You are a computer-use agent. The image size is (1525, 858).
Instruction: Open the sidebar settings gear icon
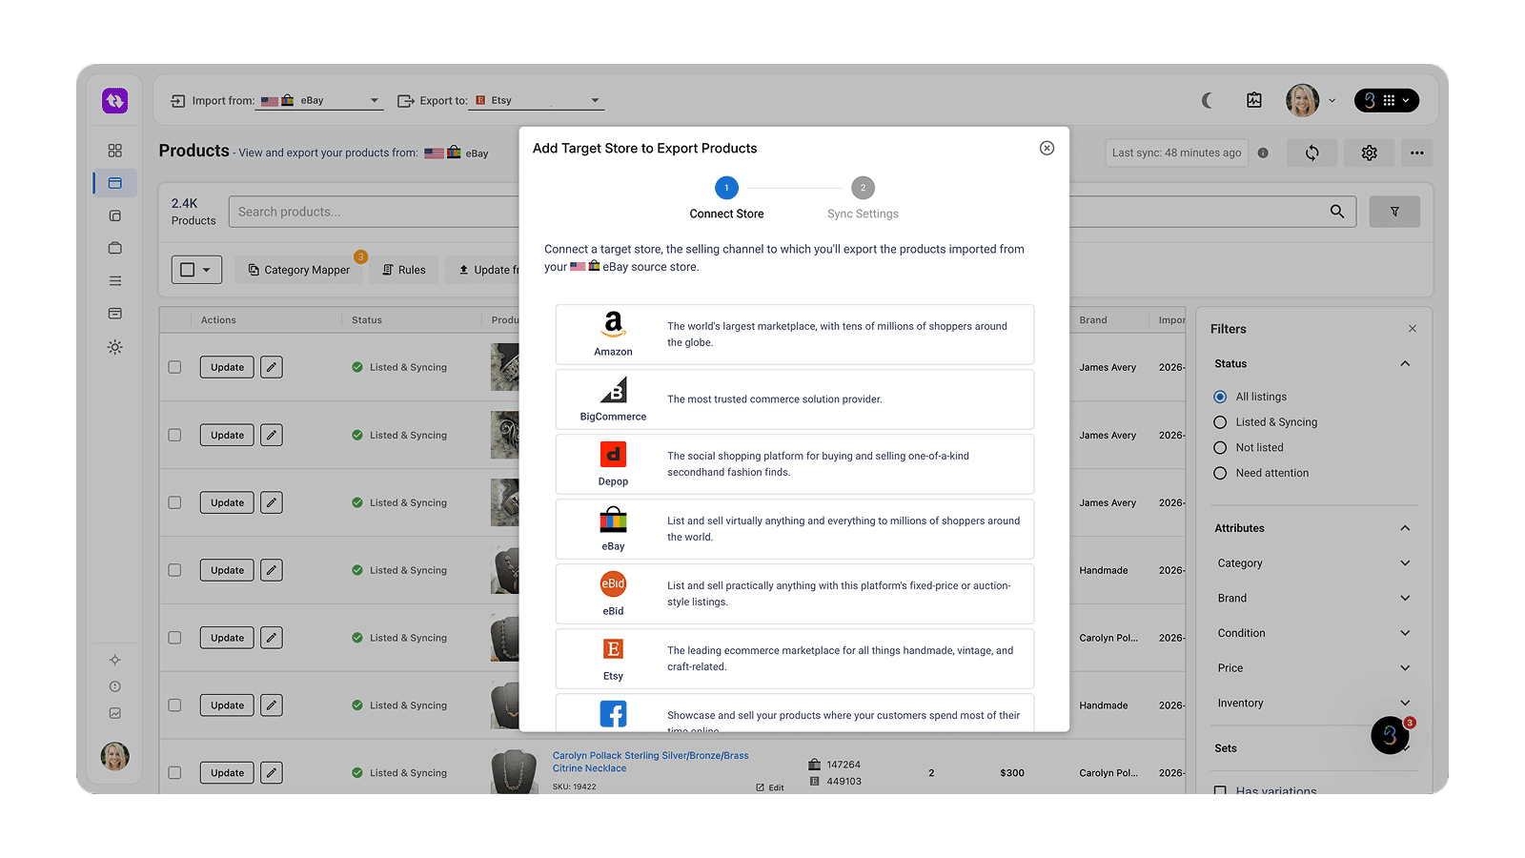coord(115,347)
